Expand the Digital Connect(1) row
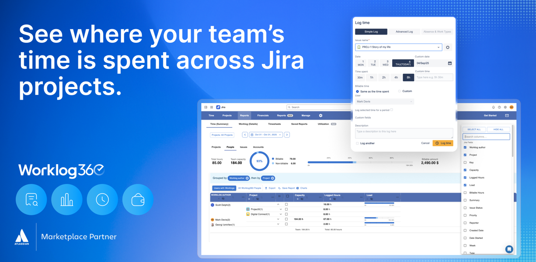 click(x=281, y=214)
